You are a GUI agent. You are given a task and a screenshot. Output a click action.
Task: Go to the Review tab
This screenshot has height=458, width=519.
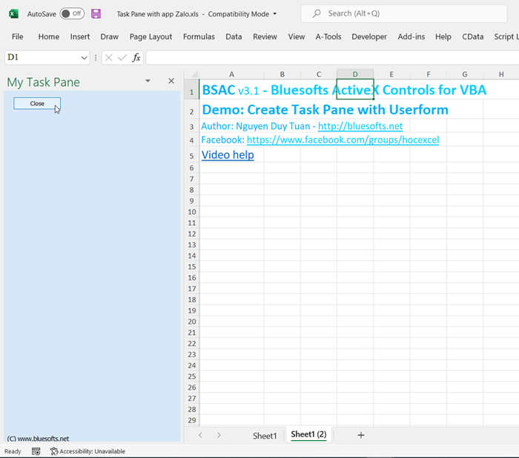(x=265, y=36)
